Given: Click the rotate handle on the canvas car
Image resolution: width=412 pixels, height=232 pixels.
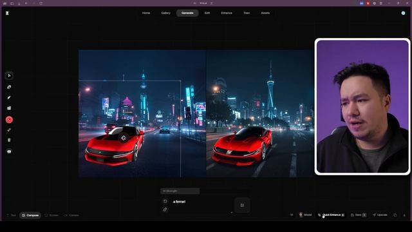Looking at the screenshot, I should [124, 138].
